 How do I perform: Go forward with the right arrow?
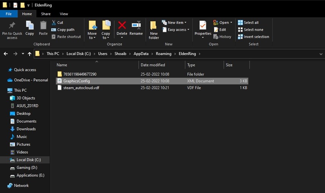coord(15,54)
